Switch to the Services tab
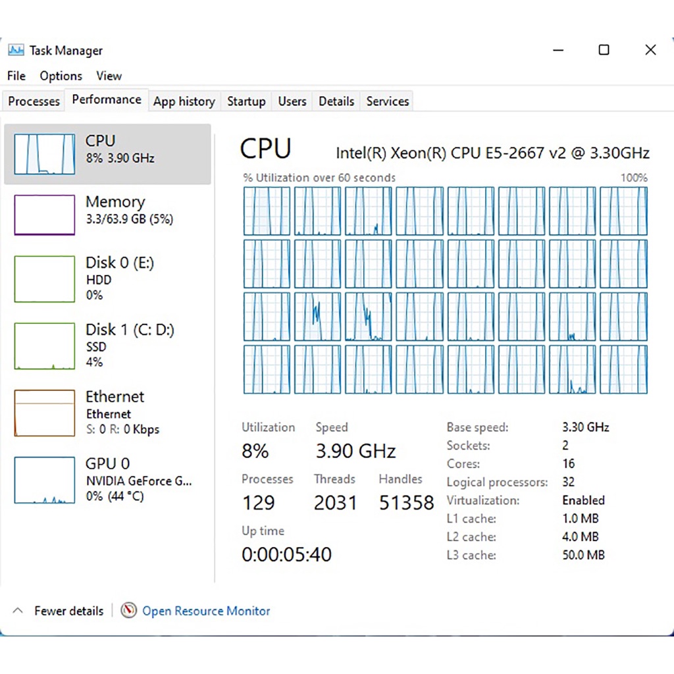674x674 pixels. (388, 101)
